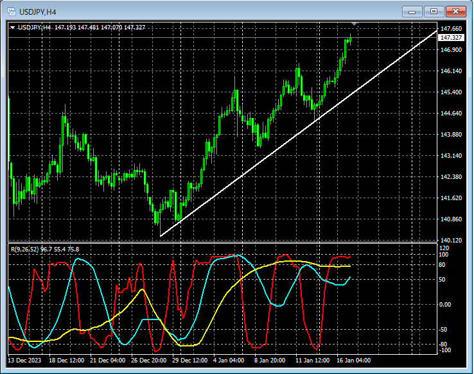Click the 146.140 price scale label
The width and height of the screenshot is (474, 374).
tap(451, 71)
